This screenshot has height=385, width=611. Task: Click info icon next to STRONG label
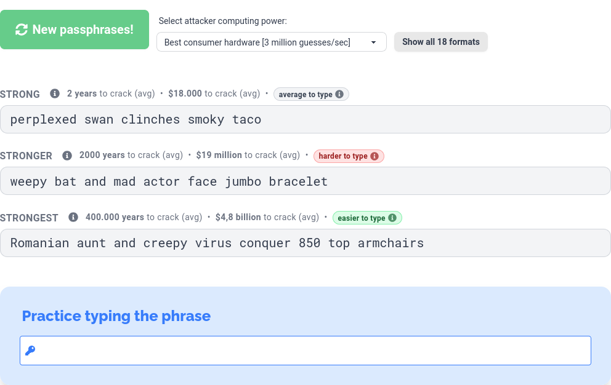coord(55,93)
